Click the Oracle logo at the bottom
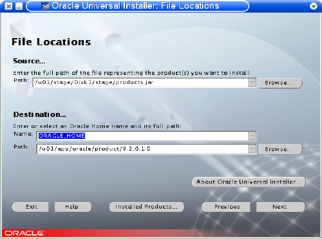The image size is (322, 239). tap(24, 233)
